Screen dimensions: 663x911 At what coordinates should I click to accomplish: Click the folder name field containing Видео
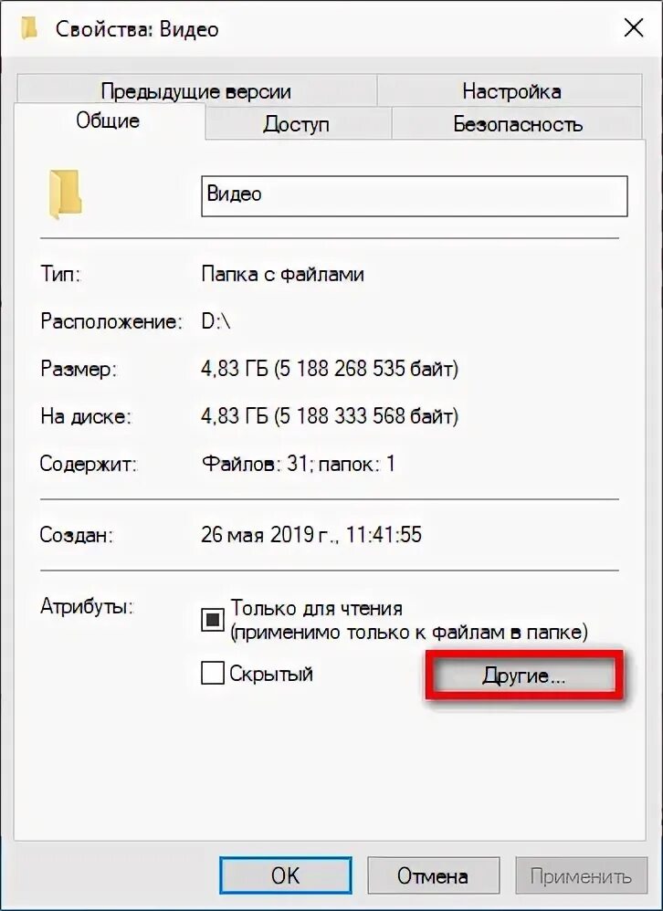(x=415, y=196)
